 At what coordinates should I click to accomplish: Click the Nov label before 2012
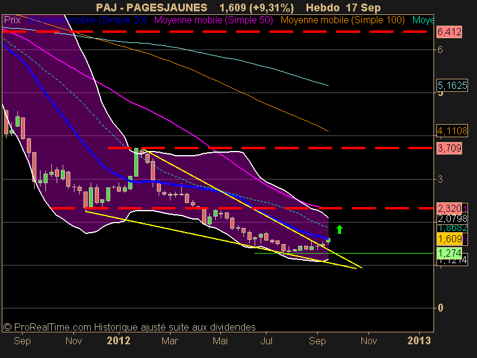click(73, 341)
